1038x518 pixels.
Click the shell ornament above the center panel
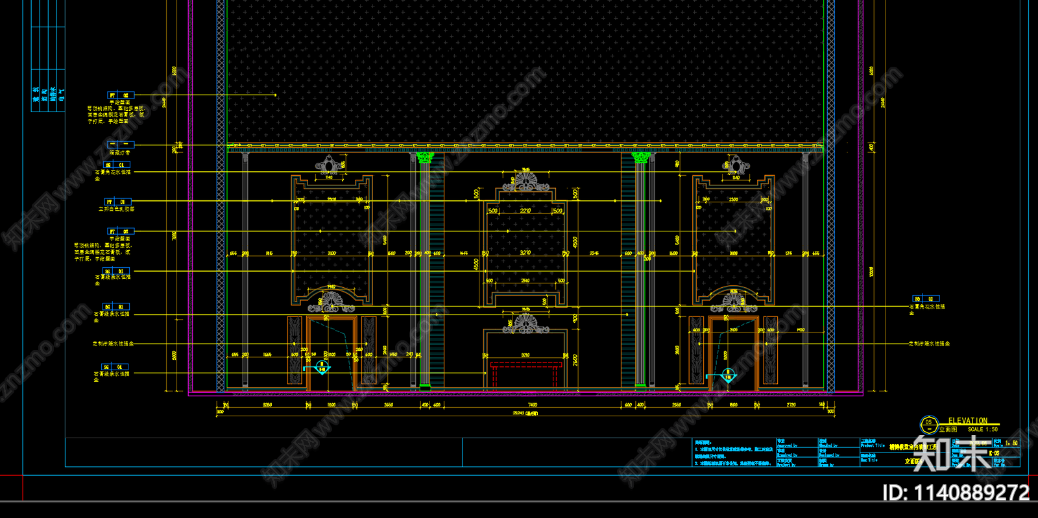point(525,182)
